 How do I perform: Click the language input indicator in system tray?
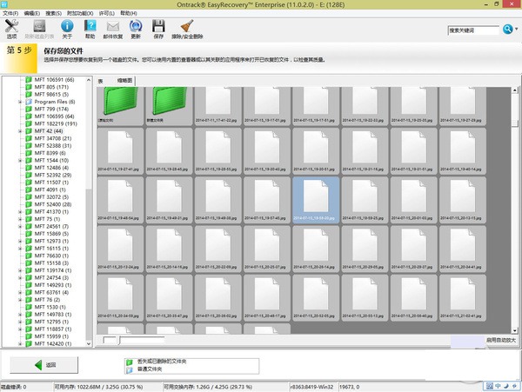click(x=498, y=386)
